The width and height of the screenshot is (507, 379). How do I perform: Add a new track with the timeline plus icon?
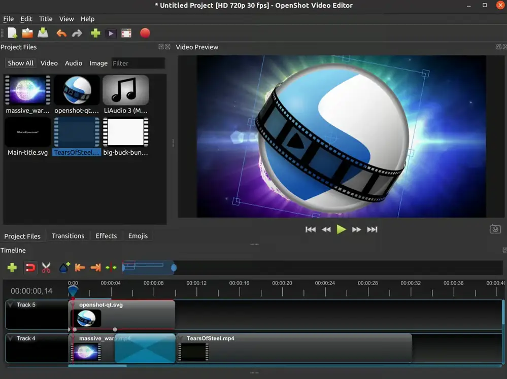pos(11,267)
